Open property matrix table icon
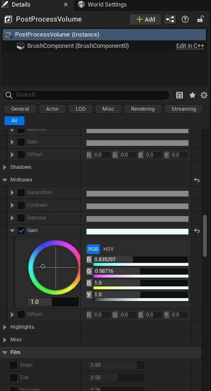Screen dimensions: 211x391 180,95
